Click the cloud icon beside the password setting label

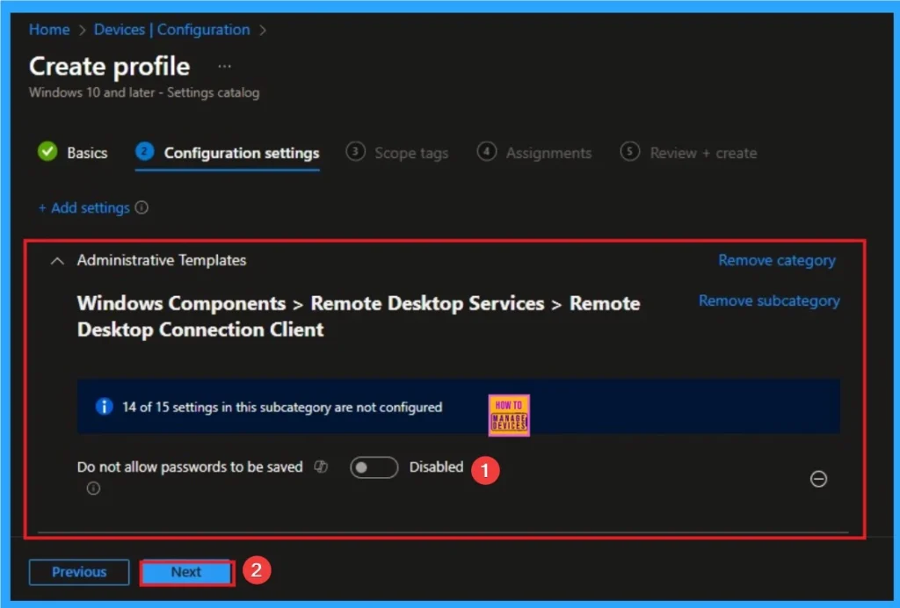coord(321,467)
